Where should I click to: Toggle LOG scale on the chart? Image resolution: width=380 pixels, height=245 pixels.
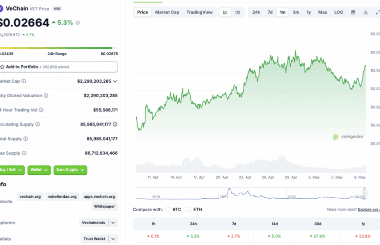(339, 12)
